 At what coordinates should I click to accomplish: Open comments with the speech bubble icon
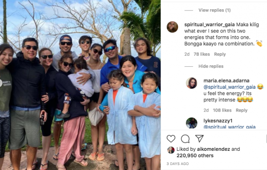pos(185,139)
